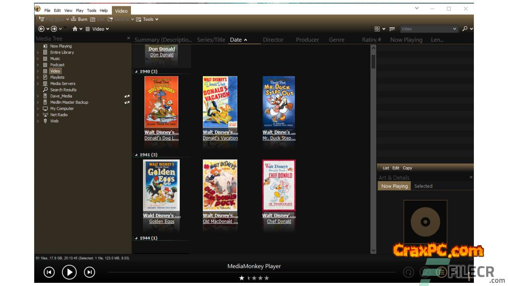The width and height of the screenshot is (508, 286).
Task: Click the Play button in the player bar
Action: click(x=69, y=272)
